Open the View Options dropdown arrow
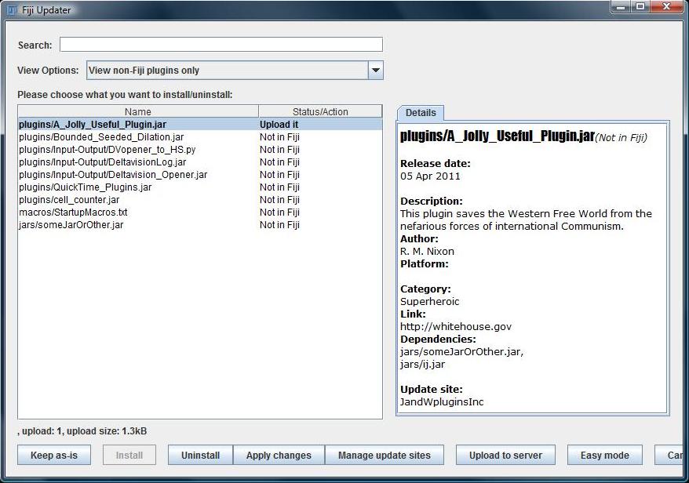Viewport: 689px width, 483px height. (x=376, y=71)
